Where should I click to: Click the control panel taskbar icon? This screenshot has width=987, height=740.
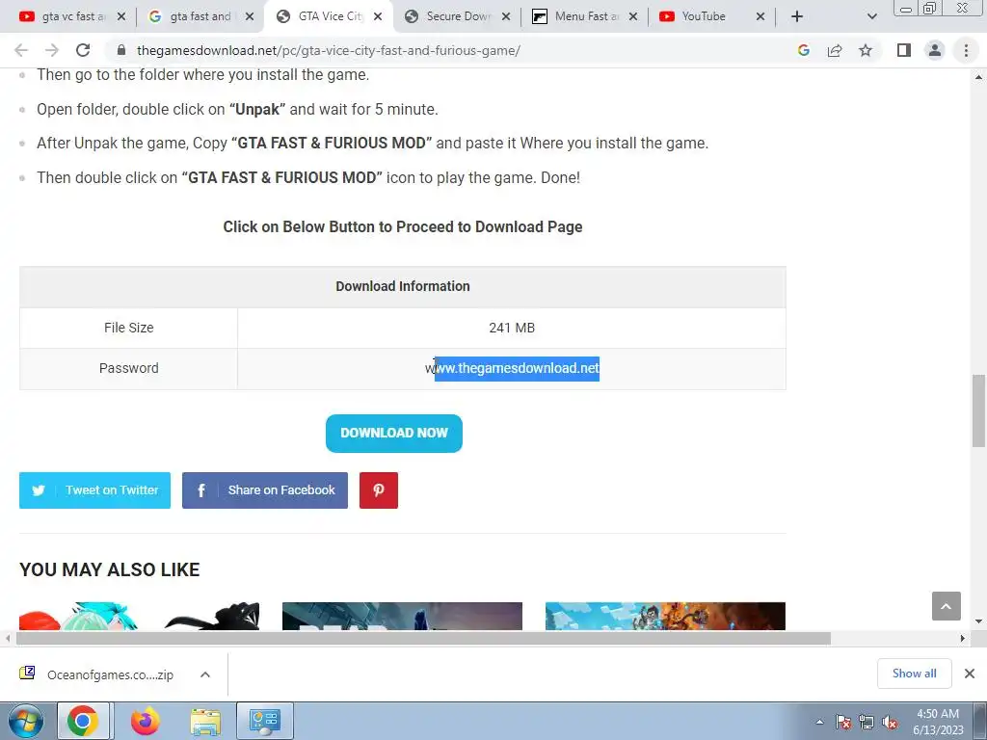[x=264, y=721]
